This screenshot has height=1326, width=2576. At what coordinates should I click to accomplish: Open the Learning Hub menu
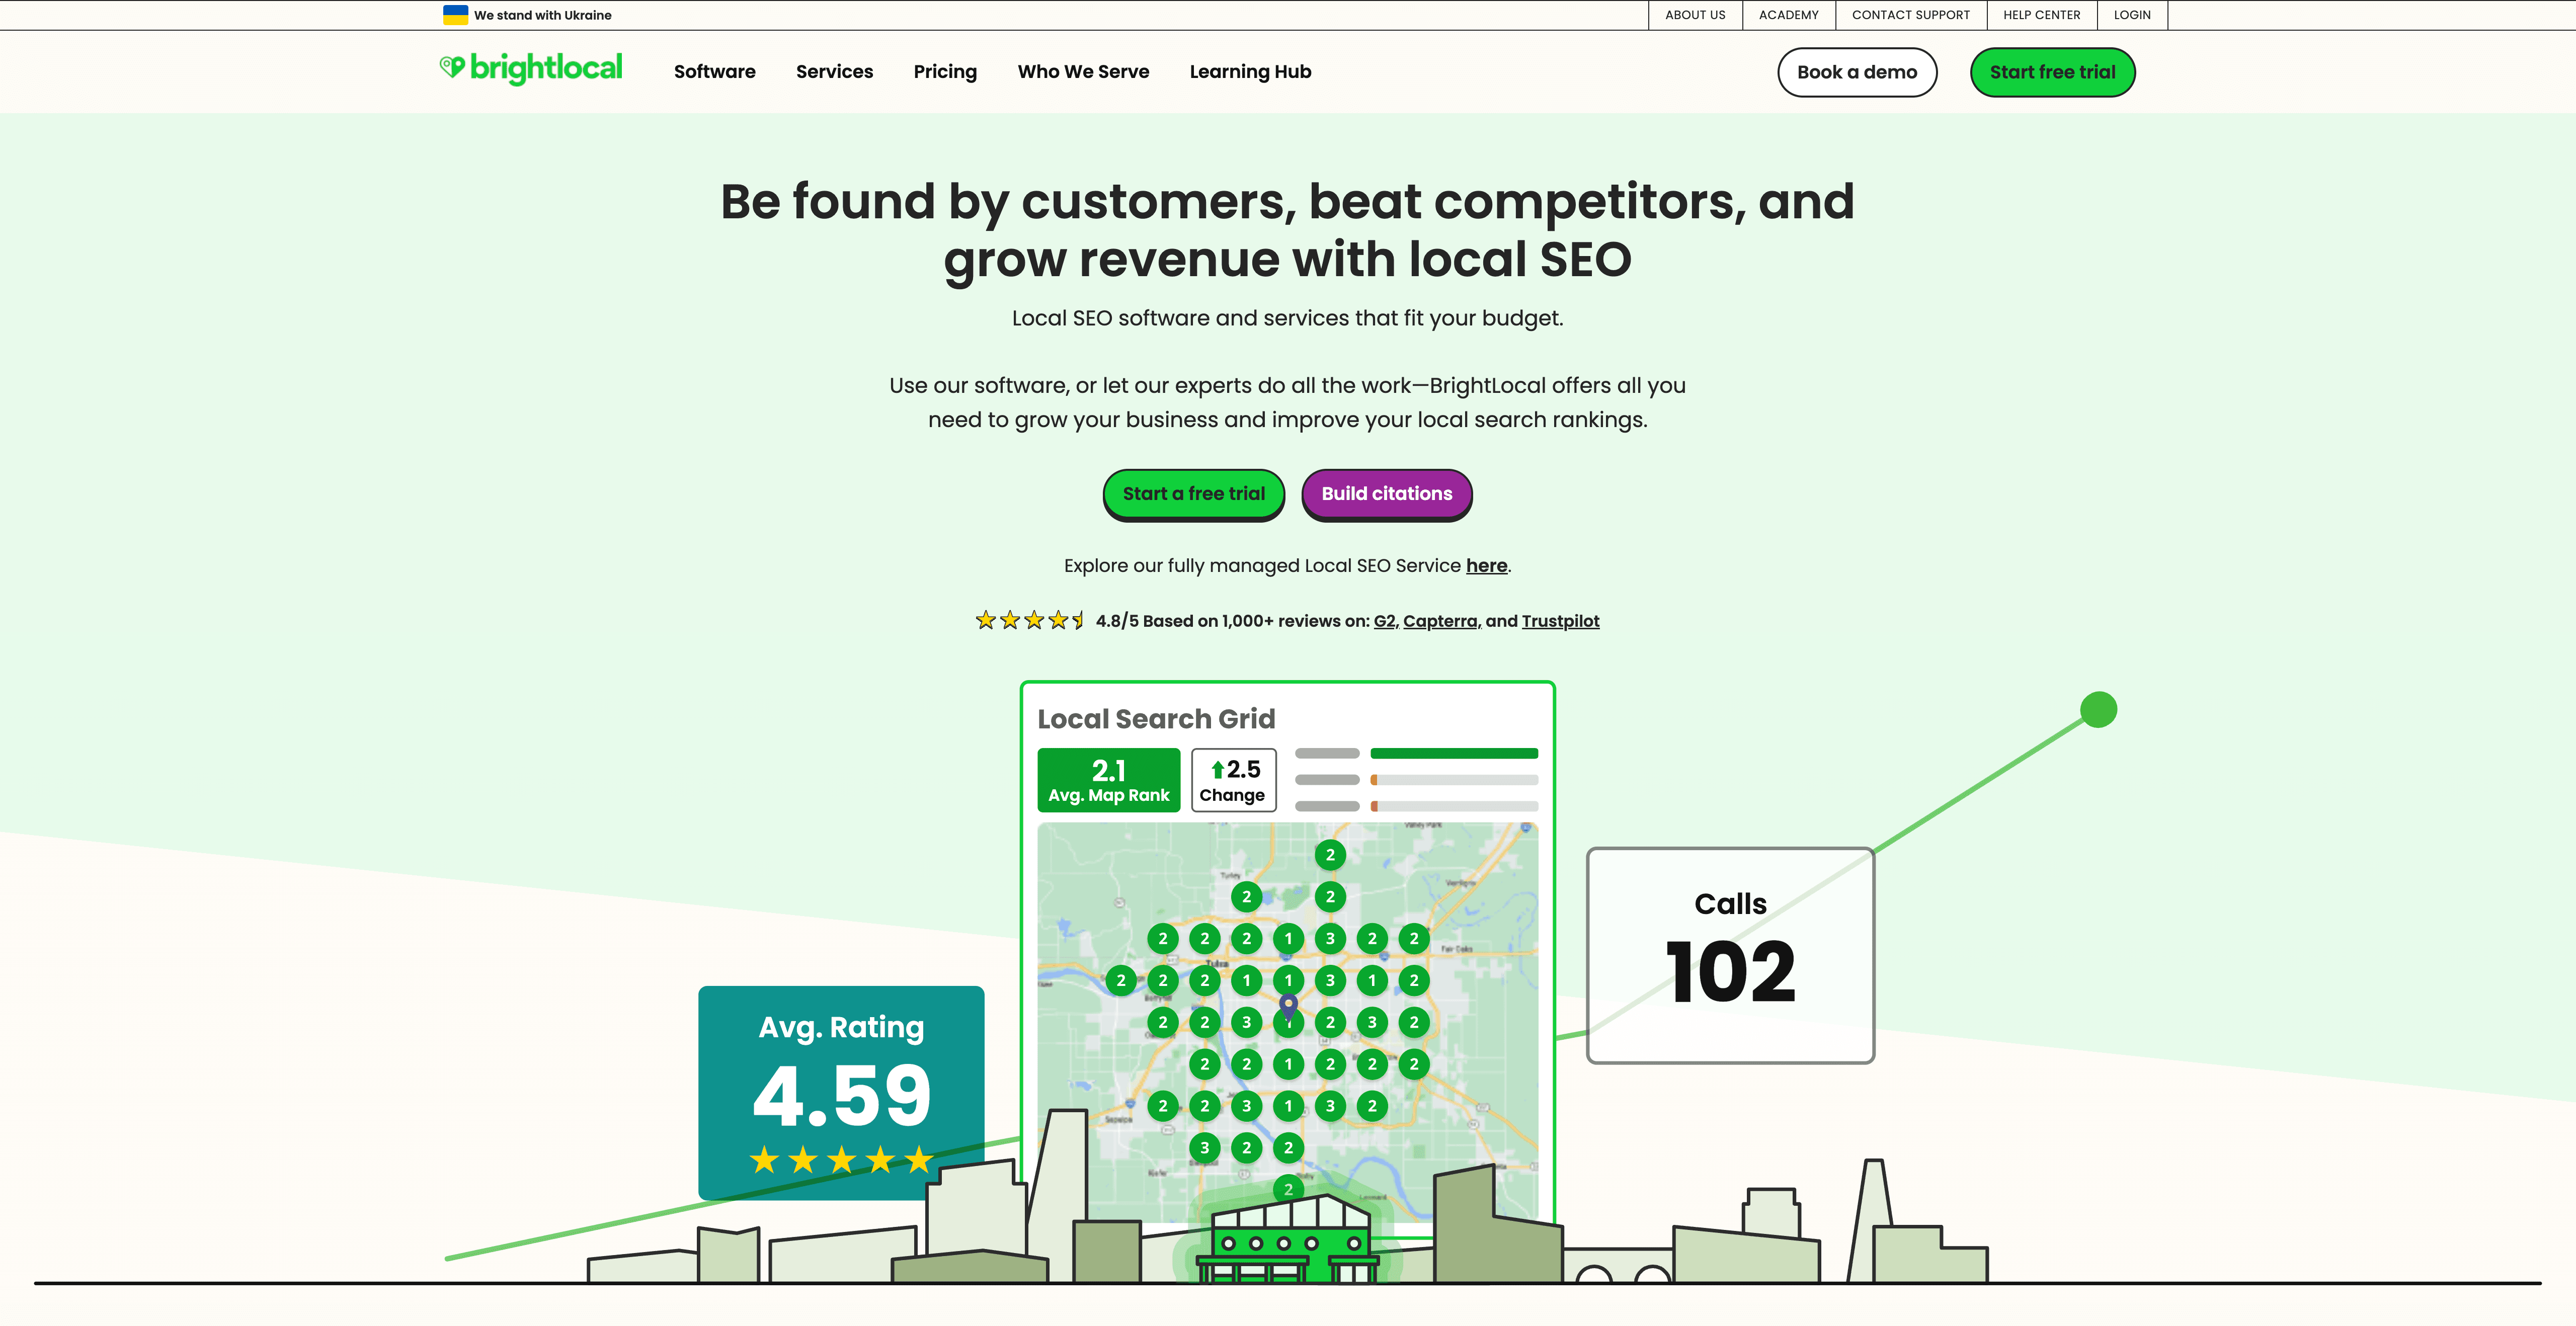pos(1250,72)
